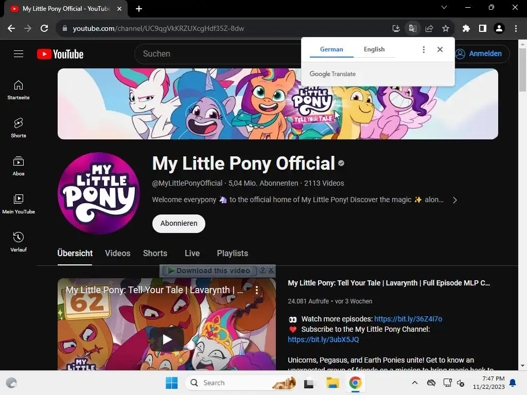This screenshot has width=527, height=395.
Task: Open the bit.ly/36Z4i7o link
Action: 408,319
